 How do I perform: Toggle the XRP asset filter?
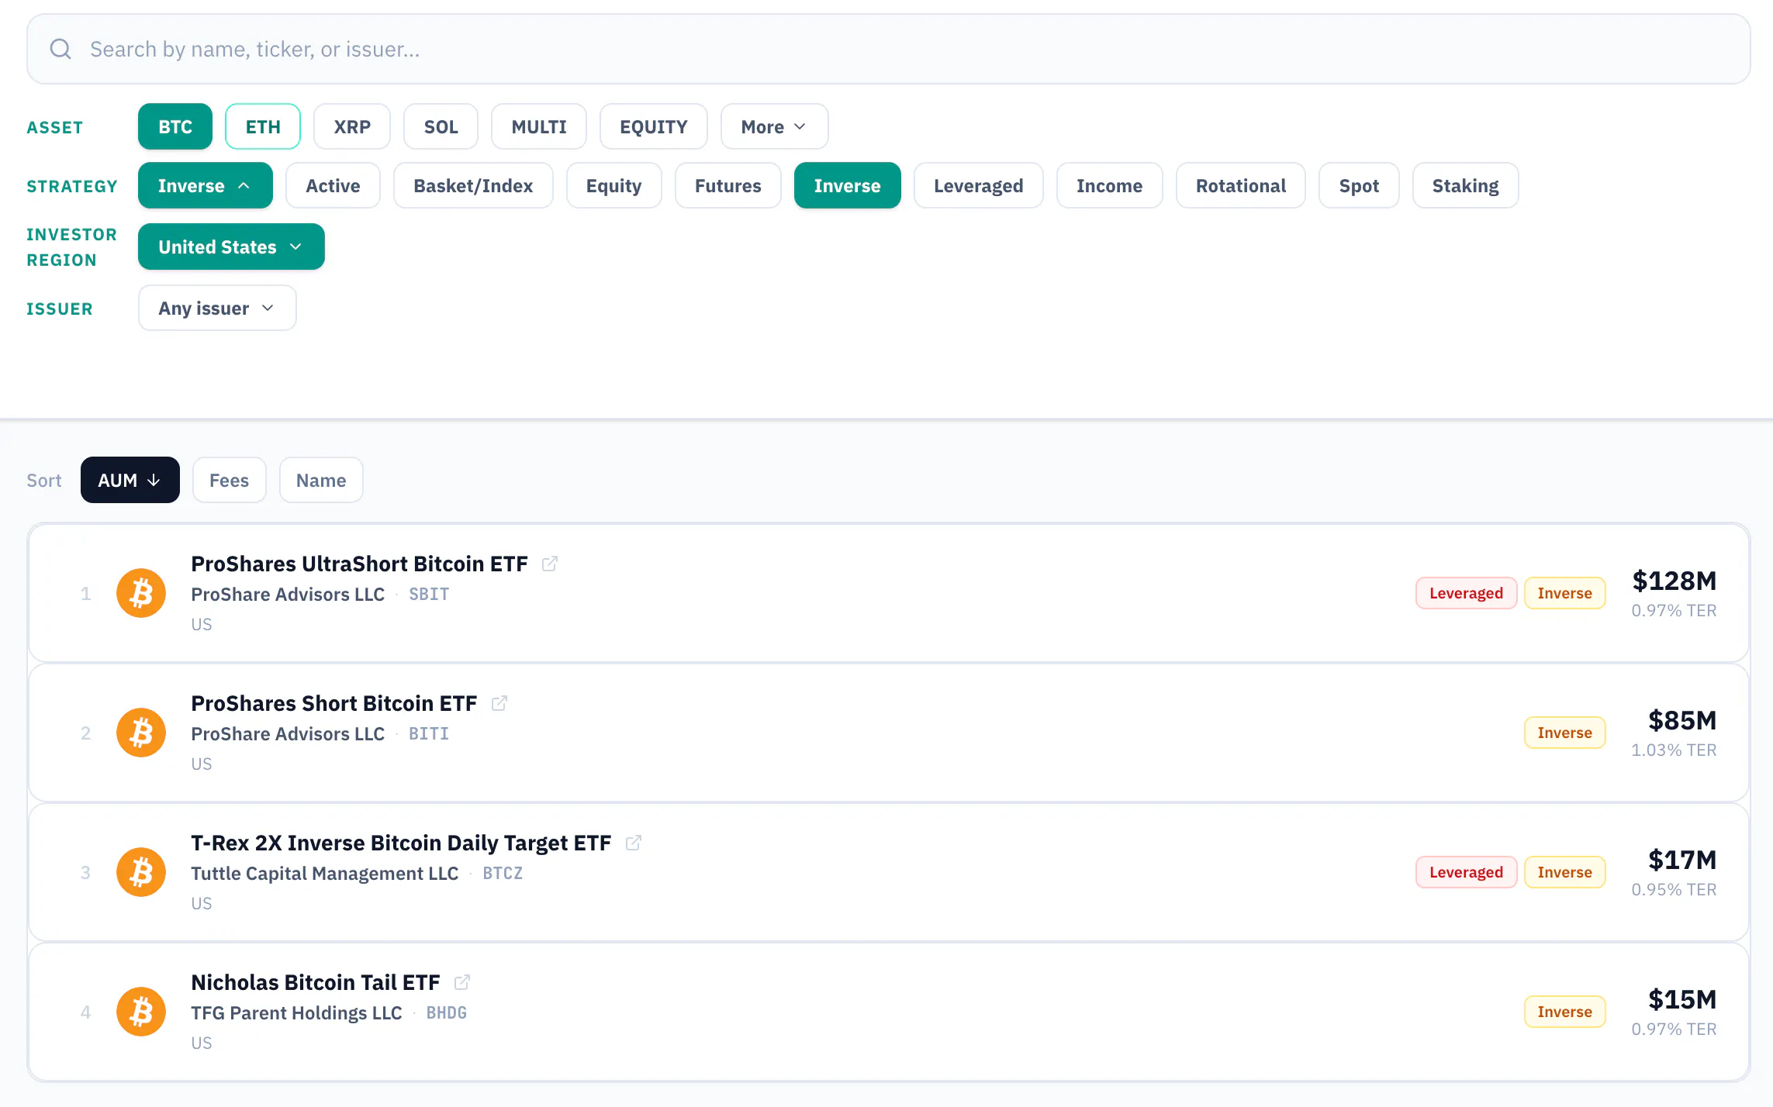(352, 126)
